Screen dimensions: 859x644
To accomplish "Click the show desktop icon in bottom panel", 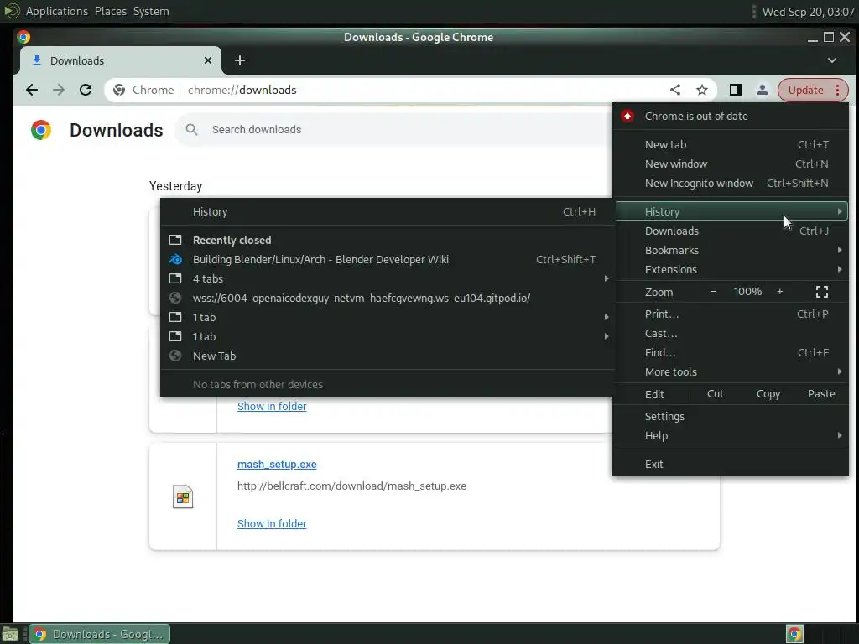I will pos(10,635).
